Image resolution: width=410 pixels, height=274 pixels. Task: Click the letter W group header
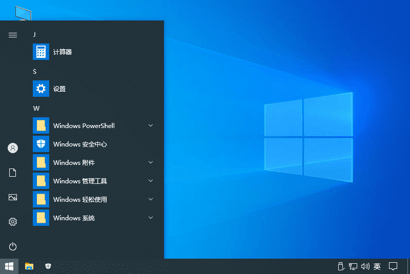(x=36, y=109)
